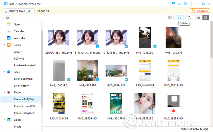Click the photo grid vertical scrollbar

[212, 39]
